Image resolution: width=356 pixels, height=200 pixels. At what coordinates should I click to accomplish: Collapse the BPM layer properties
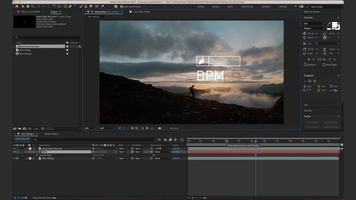[27, 152]
